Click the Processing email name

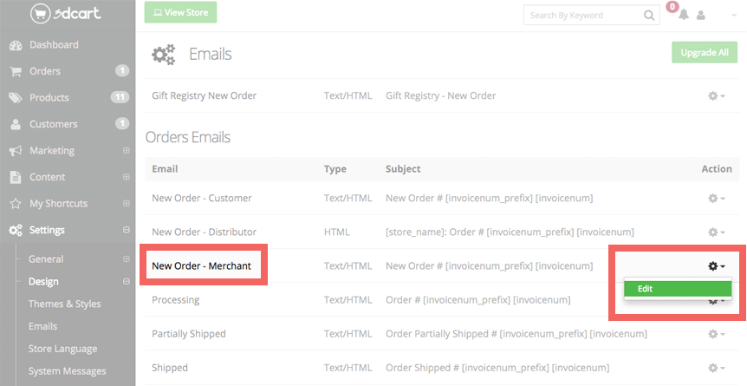(176, 300)
